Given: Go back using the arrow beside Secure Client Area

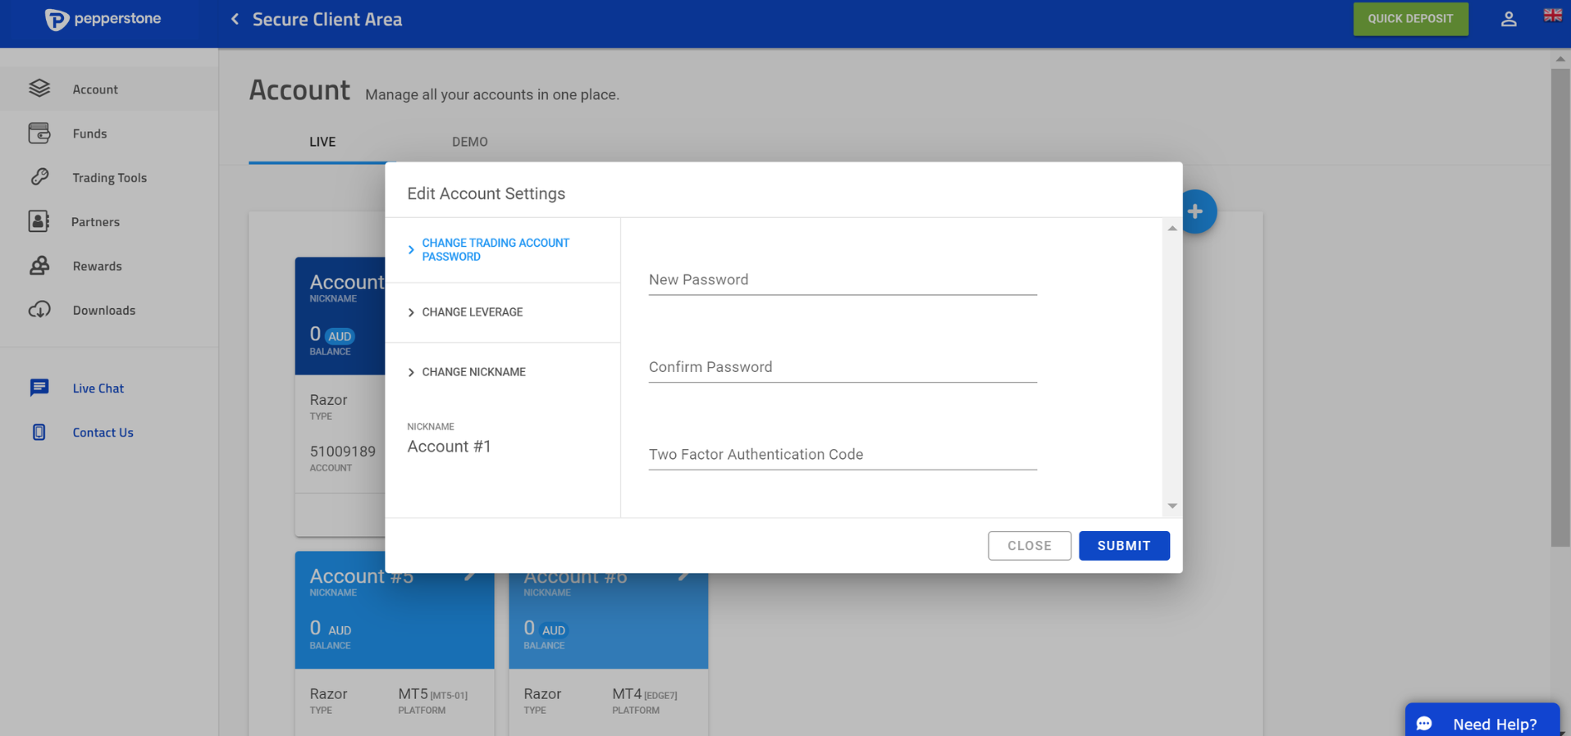Looking at the screenshot, I should [235, 19].
